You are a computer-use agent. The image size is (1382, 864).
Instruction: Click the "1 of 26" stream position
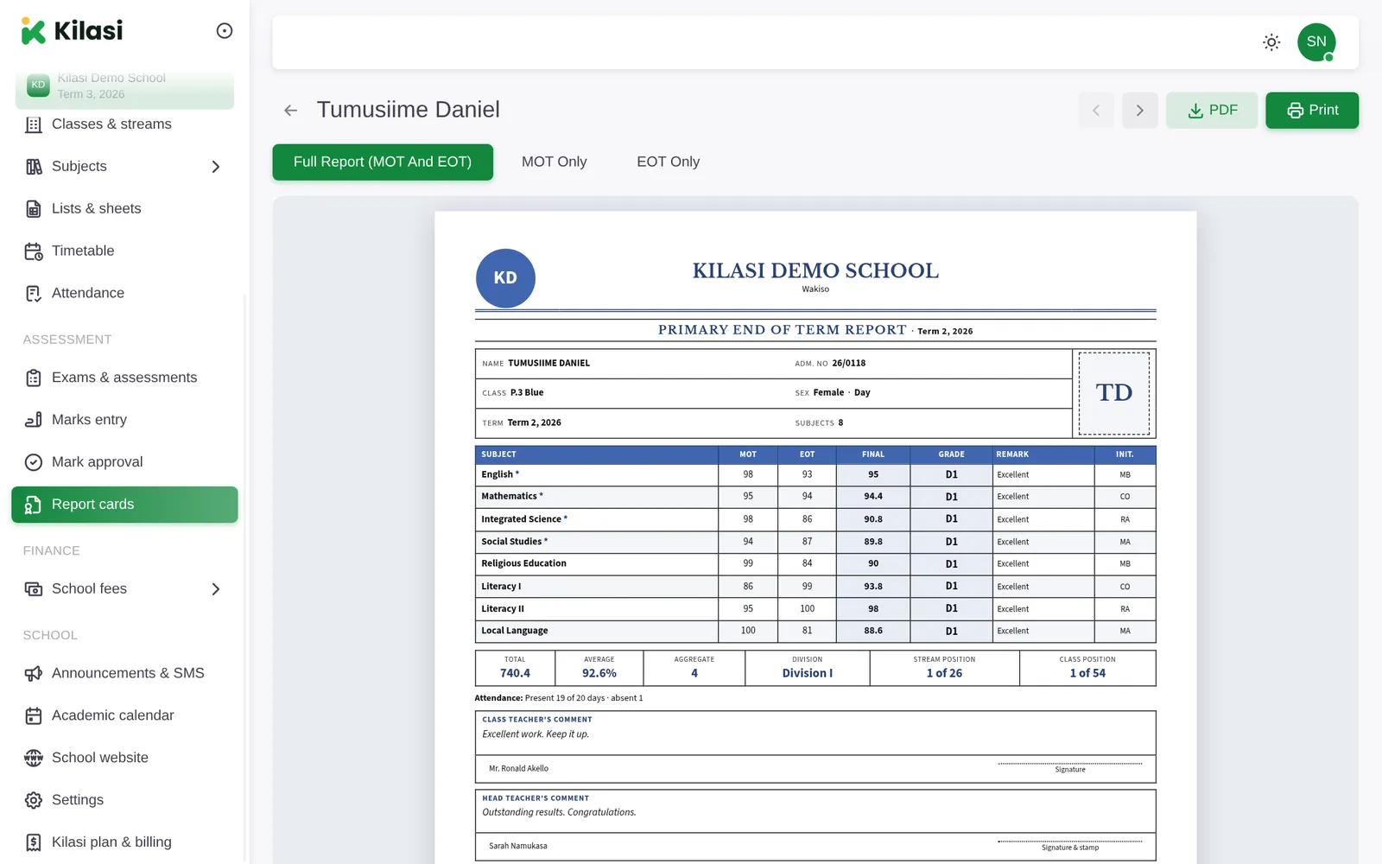[944, 674]
